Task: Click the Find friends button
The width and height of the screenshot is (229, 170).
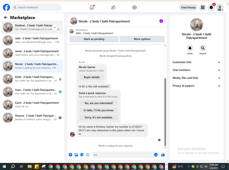Action: point(188,7)
